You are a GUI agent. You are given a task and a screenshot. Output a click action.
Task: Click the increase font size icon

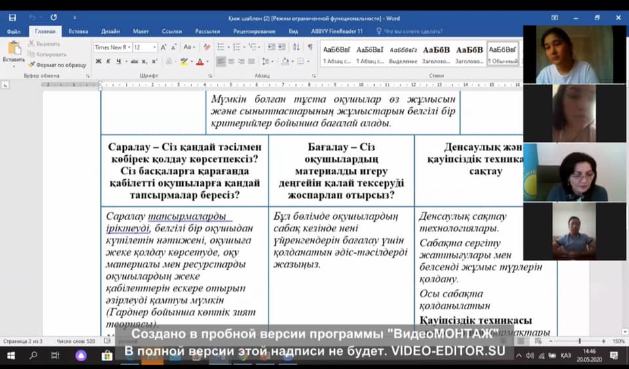[164, 47]
